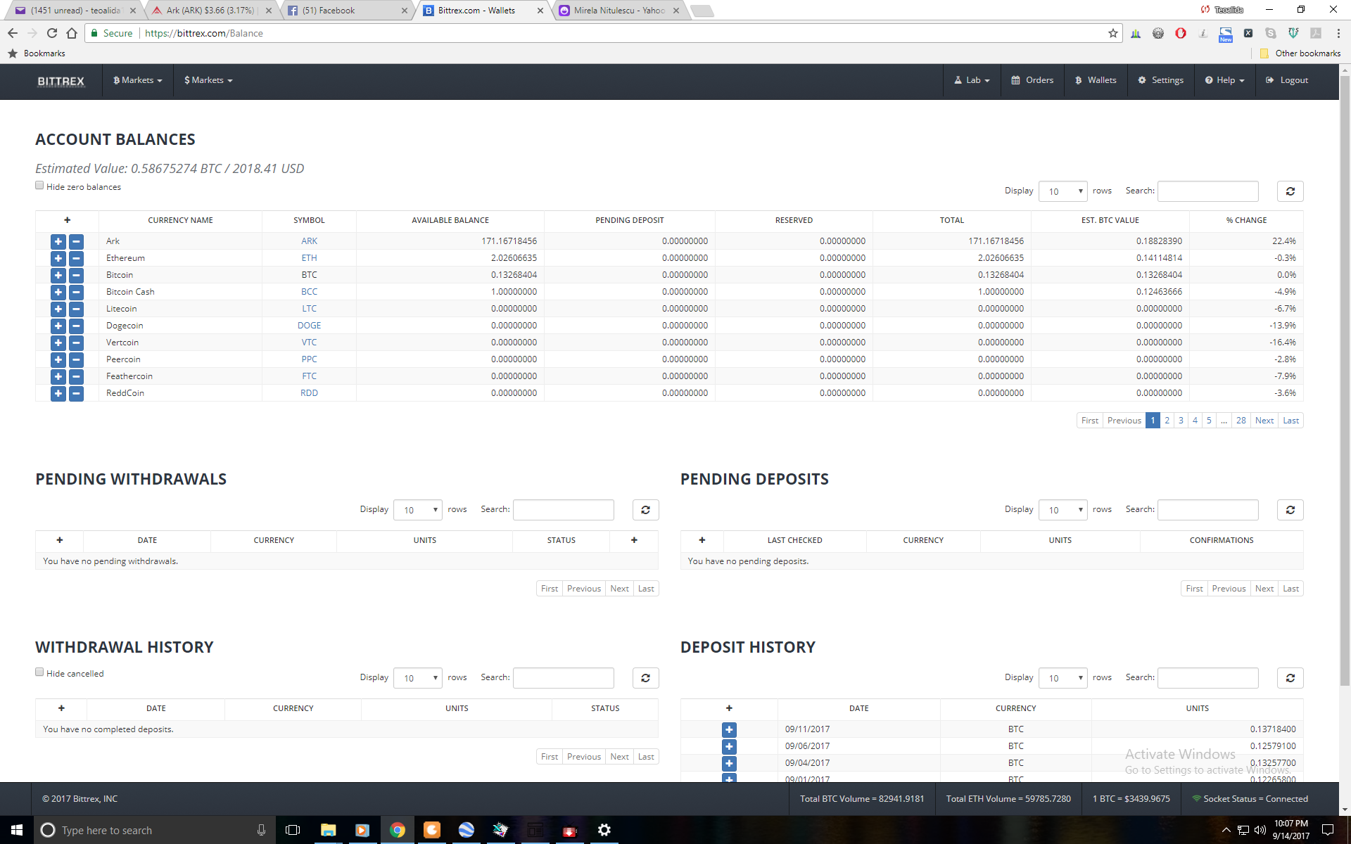Expand the Bitcoin Markets menu
The height and width of the screenshot is (844, 1351).
[x=138, y=80]
